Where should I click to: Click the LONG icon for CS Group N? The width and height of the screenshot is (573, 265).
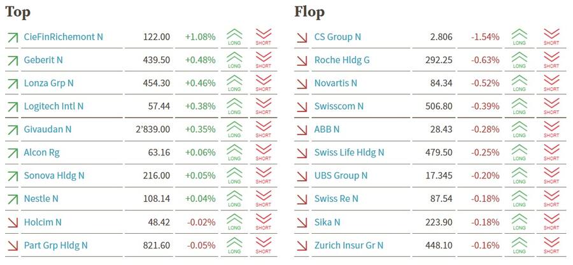pos(520,37)
